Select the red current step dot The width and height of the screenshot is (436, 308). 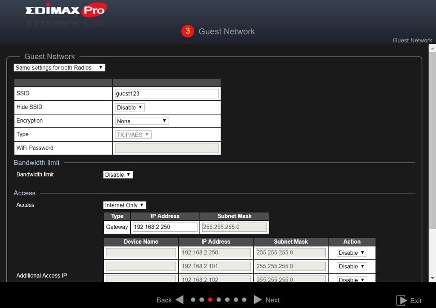[x=210, y=299]
